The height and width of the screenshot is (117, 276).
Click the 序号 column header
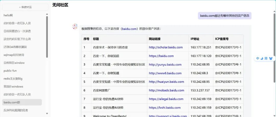86,39
